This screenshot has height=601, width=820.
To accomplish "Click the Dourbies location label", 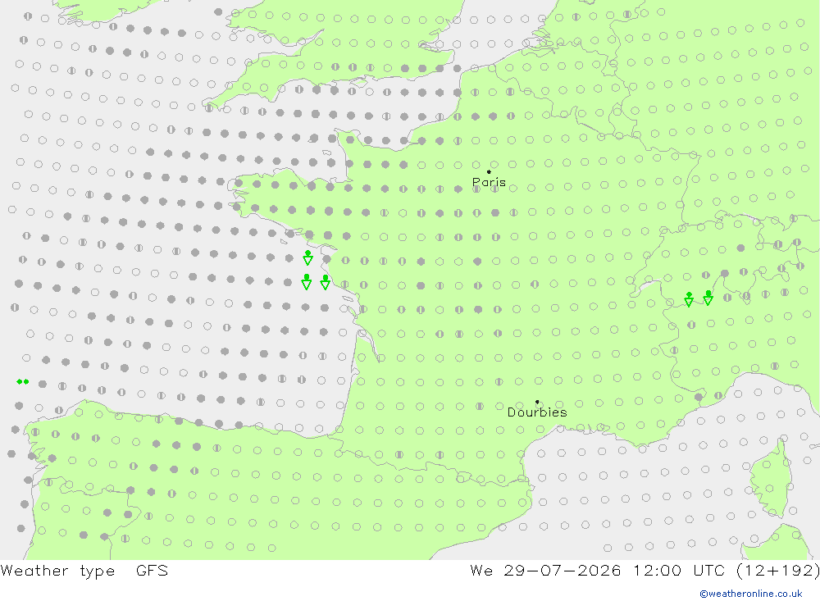I will [537, 412].
